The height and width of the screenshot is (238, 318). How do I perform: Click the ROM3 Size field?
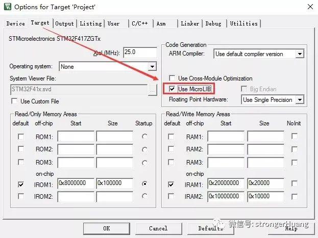pos(115,163)
